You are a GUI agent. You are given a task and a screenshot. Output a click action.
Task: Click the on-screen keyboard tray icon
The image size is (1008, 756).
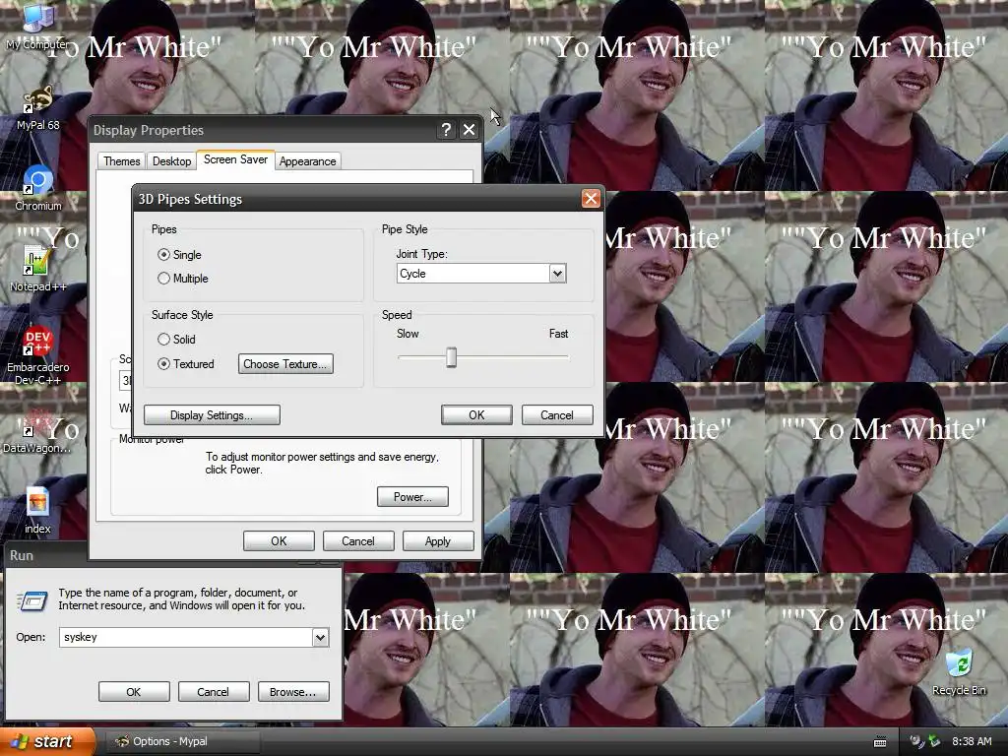(x=880, y=742)
